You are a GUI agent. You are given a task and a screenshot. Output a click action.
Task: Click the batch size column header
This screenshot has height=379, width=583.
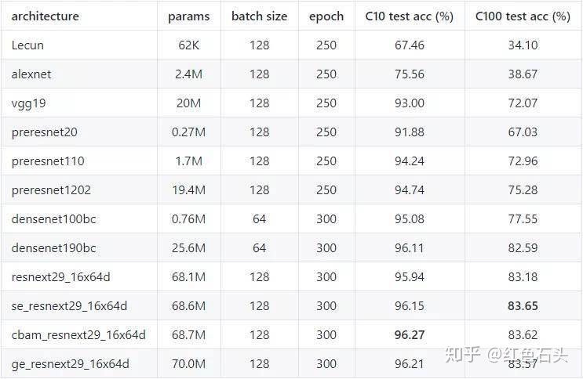click(259, 16)
